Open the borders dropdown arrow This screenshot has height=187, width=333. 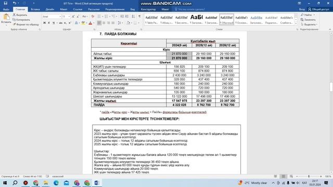tap(139, 23)
